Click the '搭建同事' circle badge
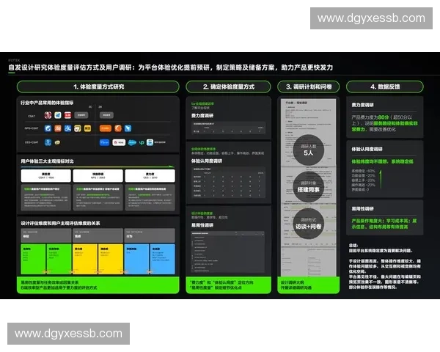Viewport: 440px width, 352px height. pyautogui.click(x=308, y=187)
